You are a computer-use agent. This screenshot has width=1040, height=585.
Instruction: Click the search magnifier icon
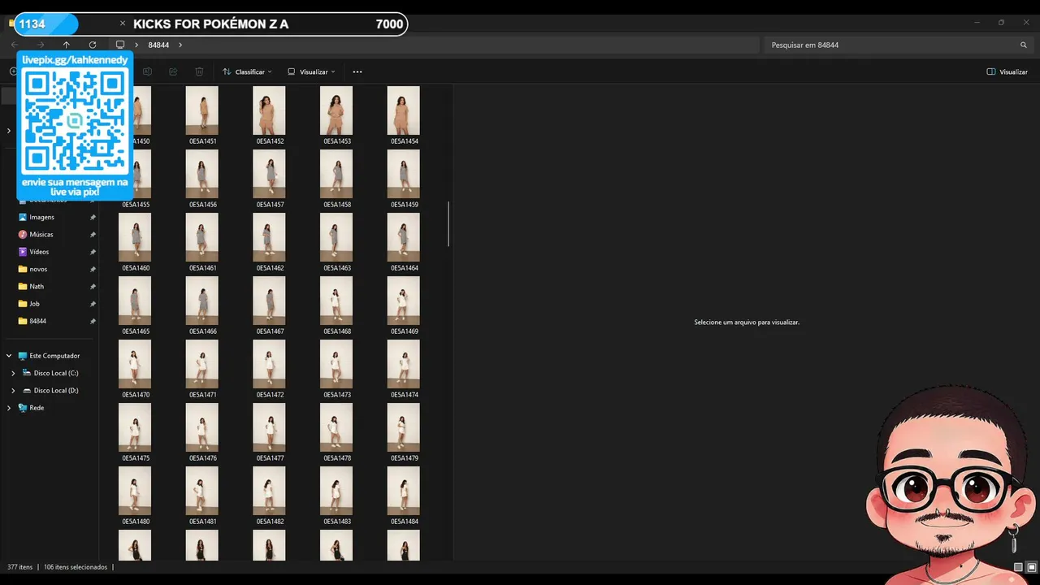(x=1024, y=45)
